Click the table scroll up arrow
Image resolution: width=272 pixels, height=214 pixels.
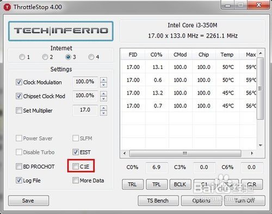point(261,53)
